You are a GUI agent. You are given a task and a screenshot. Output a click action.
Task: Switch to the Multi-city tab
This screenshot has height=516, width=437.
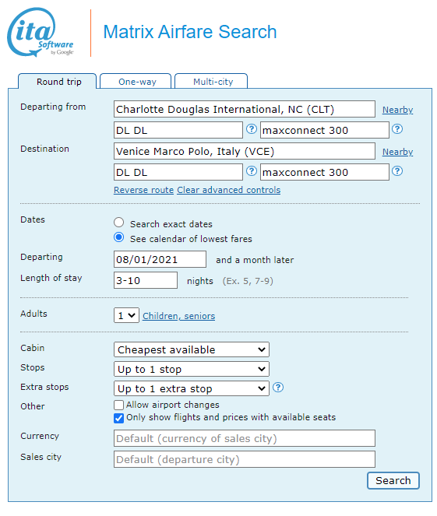213,81
